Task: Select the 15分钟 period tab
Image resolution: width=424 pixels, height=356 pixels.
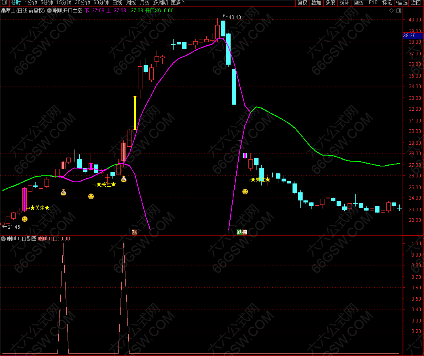Action: [x=64, y=3]
